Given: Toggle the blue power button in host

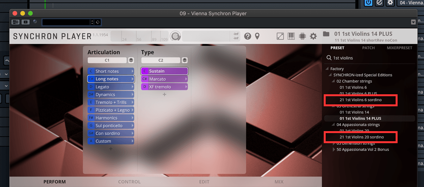Looking at the screenshot, I should [368, 3].
